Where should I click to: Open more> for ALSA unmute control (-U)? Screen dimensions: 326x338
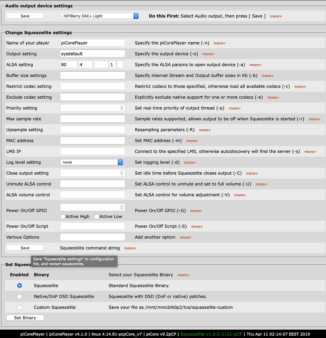(262, 184)
